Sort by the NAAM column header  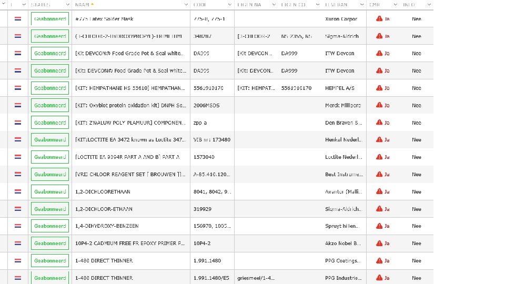click(82, 5)
